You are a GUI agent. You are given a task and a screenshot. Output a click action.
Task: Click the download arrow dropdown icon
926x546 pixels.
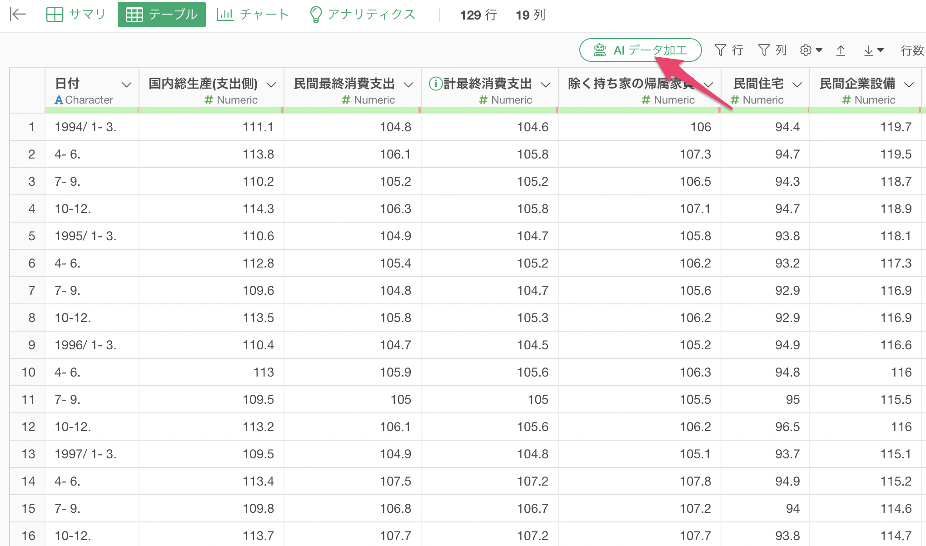pyautogui.click(x=873, y=50)
